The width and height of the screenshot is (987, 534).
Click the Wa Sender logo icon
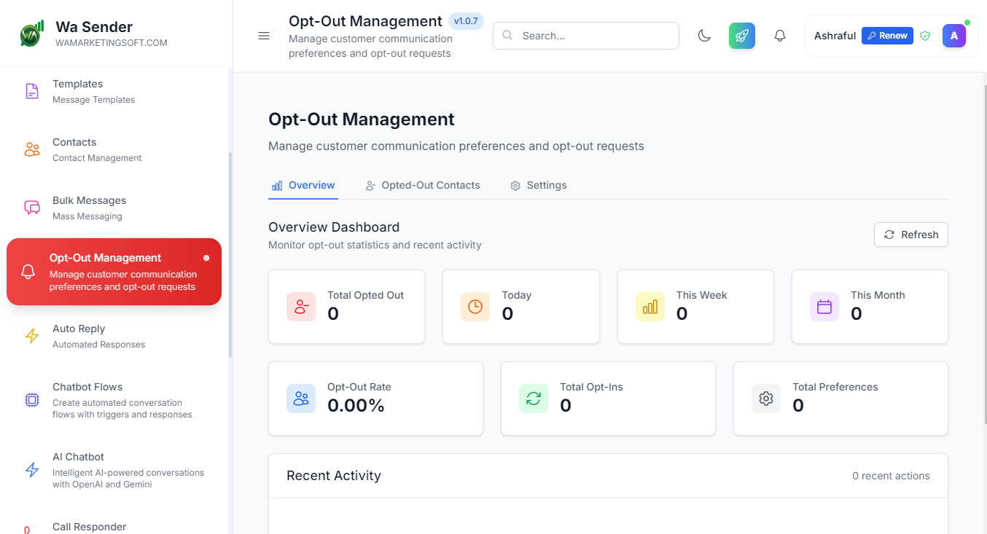31,34
